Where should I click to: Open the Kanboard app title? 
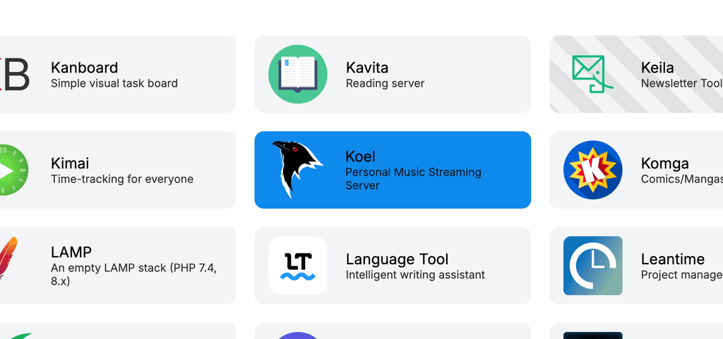84,68
